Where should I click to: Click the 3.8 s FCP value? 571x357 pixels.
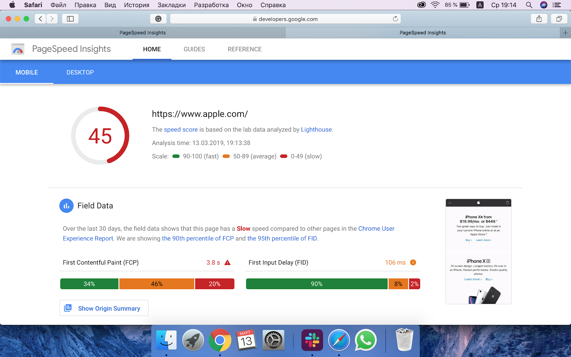[213, 262]
